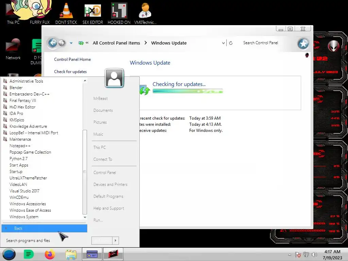Screen dimensions: 348x261
Task: Expand Embarcadero Dev-C++ folder
Action: click(29, 94)
